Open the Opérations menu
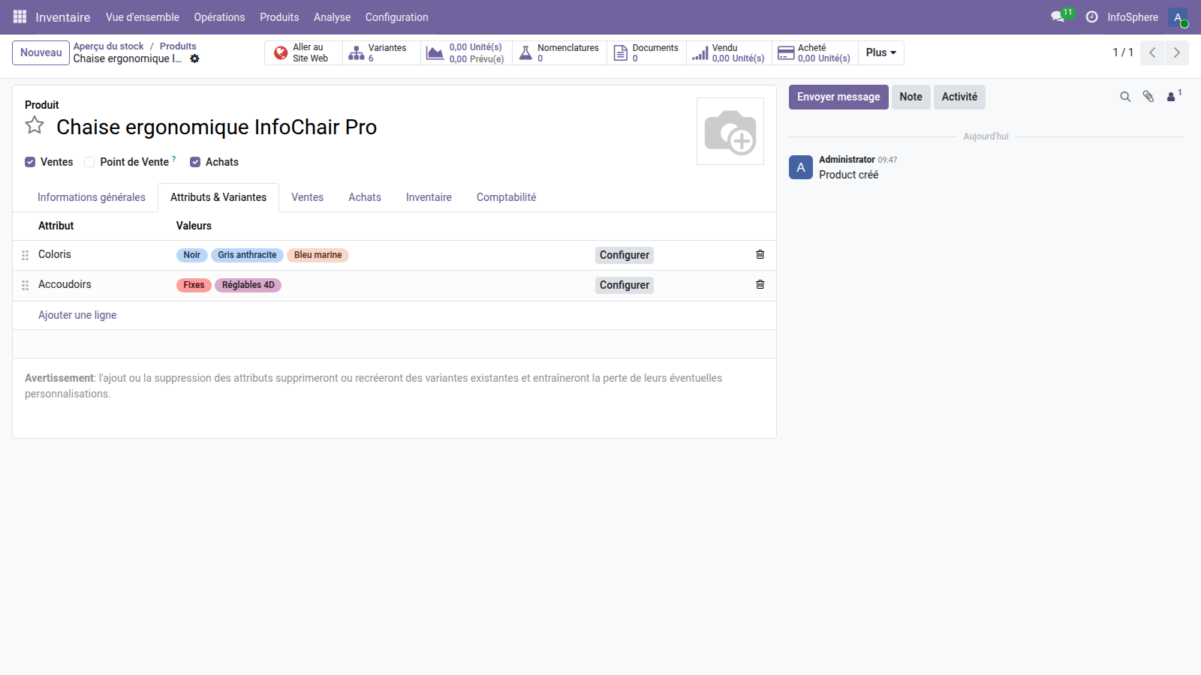Image resolution: width=1201 pixels, height=675 pixels. 219,16
